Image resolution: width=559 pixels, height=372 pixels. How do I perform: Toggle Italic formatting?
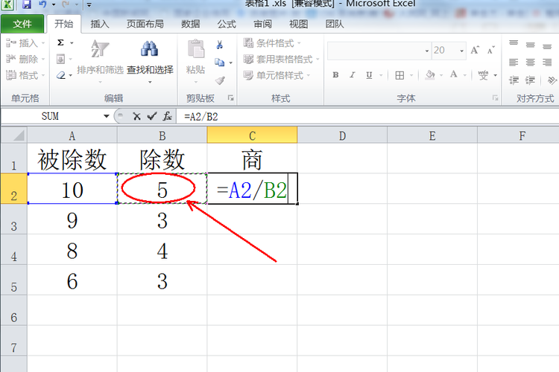coord(353,75)
